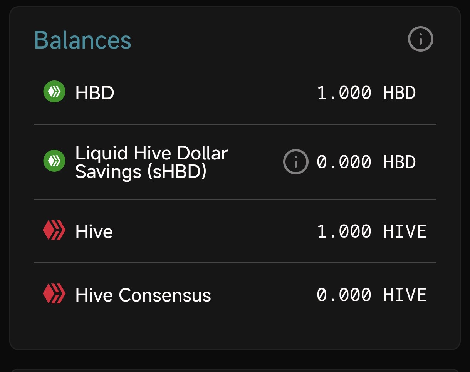The width and height of the screenshot is (470, 372).
Task: Open Liquid Hive Dollar Savings (sHBD) entry
Action: [151, 163]
